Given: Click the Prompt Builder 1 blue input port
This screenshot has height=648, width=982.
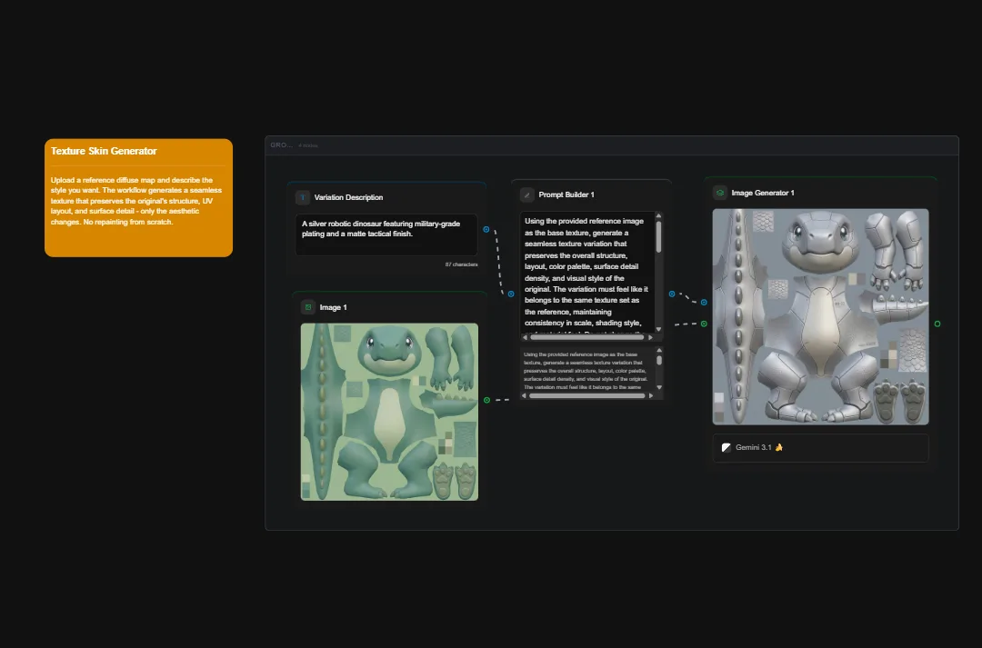Looking at the screenshot, I should [511, 294].
